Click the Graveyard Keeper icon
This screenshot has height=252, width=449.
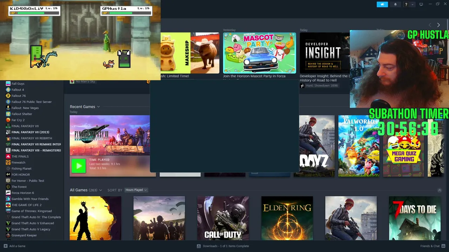[x=8, y=235]
